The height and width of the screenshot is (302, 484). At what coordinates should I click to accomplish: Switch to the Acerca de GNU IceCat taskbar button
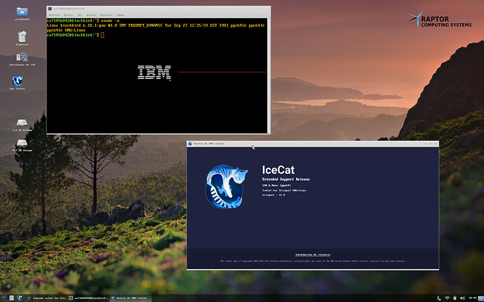pyautogui.click(x=130, y=298)
